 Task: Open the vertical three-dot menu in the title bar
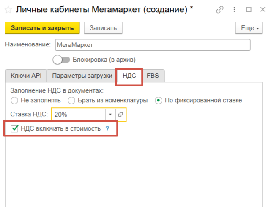click(x=234, y=9)
